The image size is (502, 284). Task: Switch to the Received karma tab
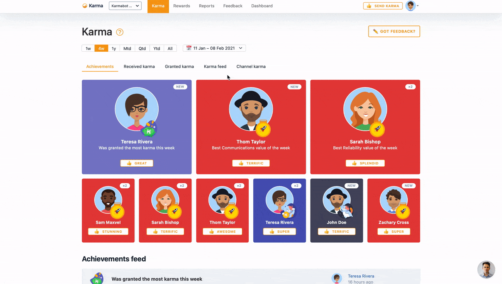[139, 66]
